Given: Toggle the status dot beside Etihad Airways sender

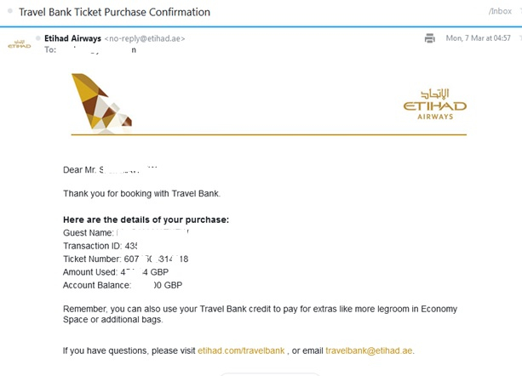Looking at the screenshot, I should tap(38, 38).
